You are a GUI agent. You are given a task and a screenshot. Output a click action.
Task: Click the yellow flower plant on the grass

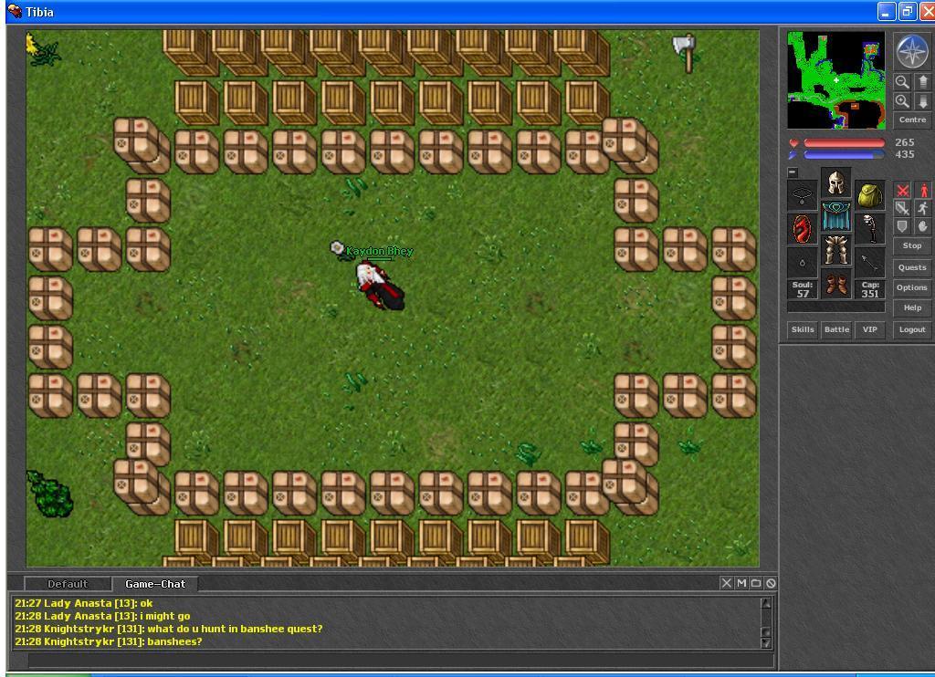click(x=42, y=49)
